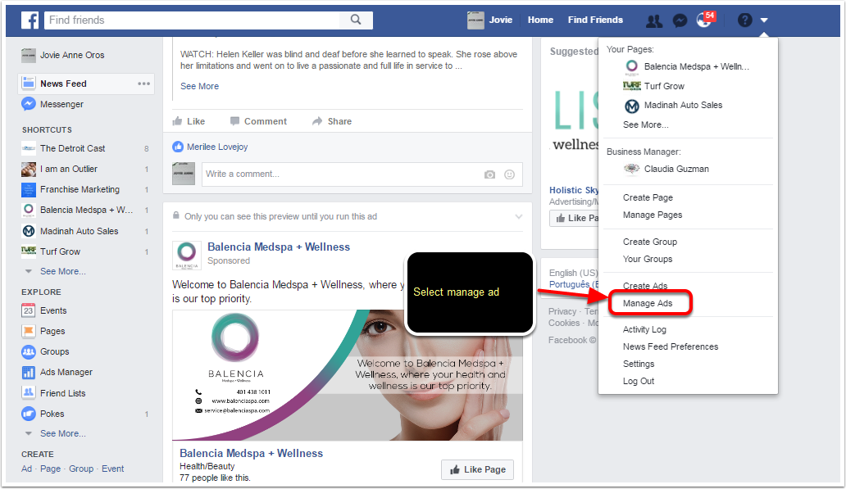Click the search magnifier button
The width and height of the screenshot is (846, 489).
(356, 20)
